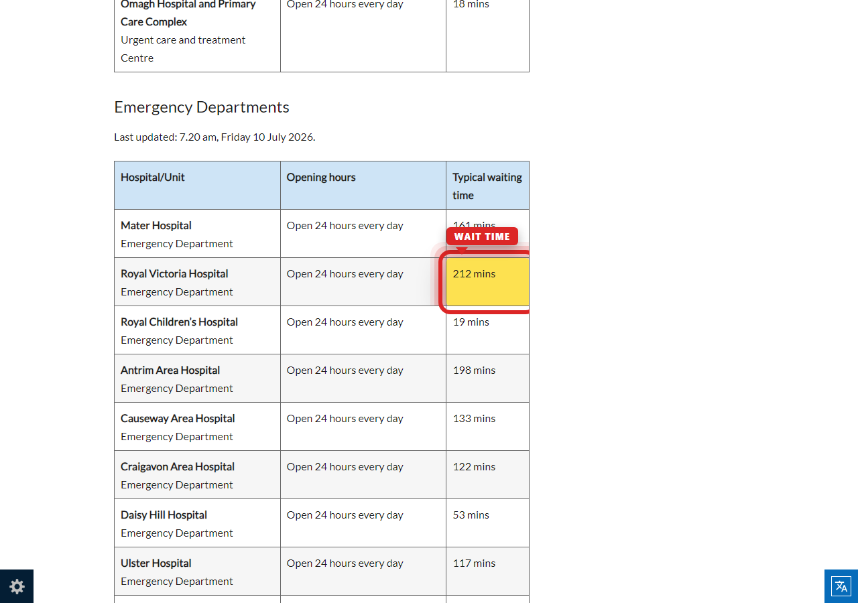Click the "117 mins" waiting time cell
The height and width of the screenshot is (603, 858).
pyautogui.click(x=487, y=572)
